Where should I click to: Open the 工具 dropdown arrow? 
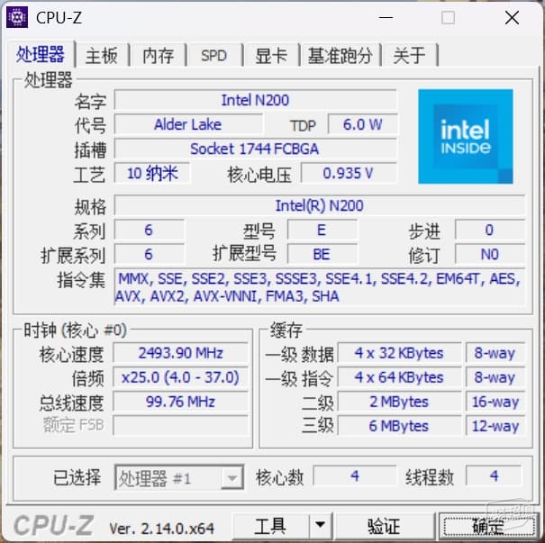321,525
